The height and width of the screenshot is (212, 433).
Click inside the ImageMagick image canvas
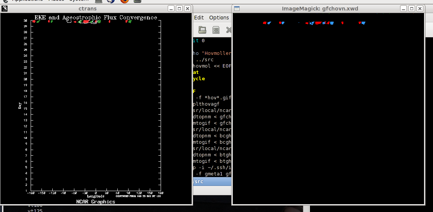click(328, 112)
